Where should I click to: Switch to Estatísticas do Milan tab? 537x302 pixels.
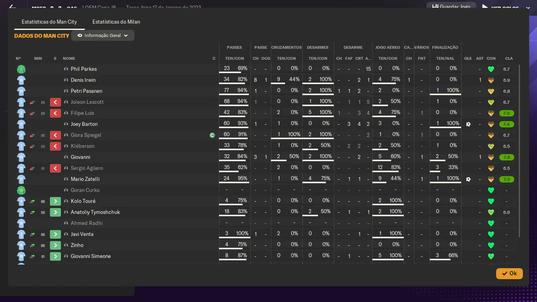click(x=116, y=22)
